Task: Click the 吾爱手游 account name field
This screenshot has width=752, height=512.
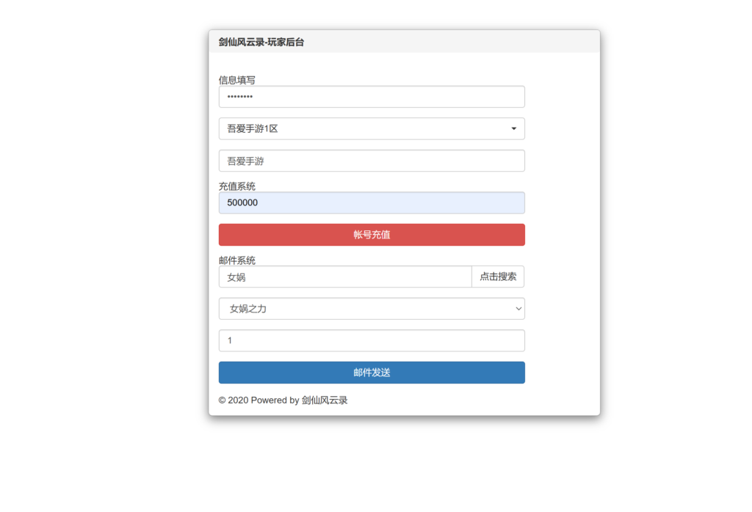Action: (371, 161)
